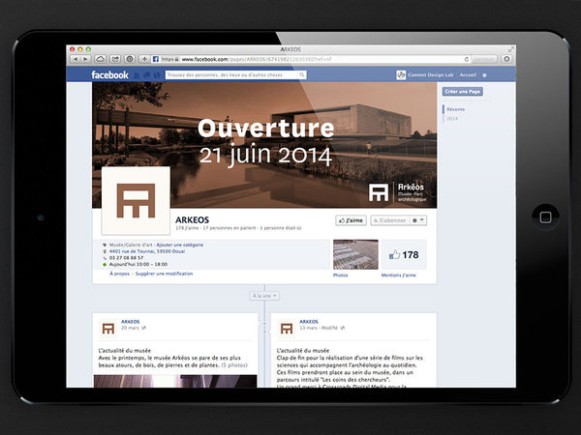Viewport: 581px width, 435px height.
Task: Open the (5 photos) link
Action: [x=234, y=365]
